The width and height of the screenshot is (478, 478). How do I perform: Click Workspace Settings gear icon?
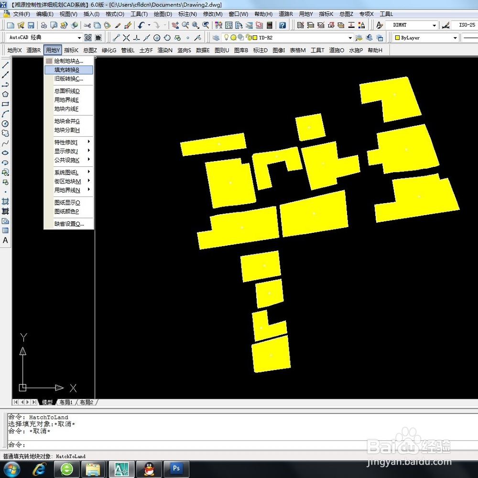pyautogui.click(x=88, y=38)
